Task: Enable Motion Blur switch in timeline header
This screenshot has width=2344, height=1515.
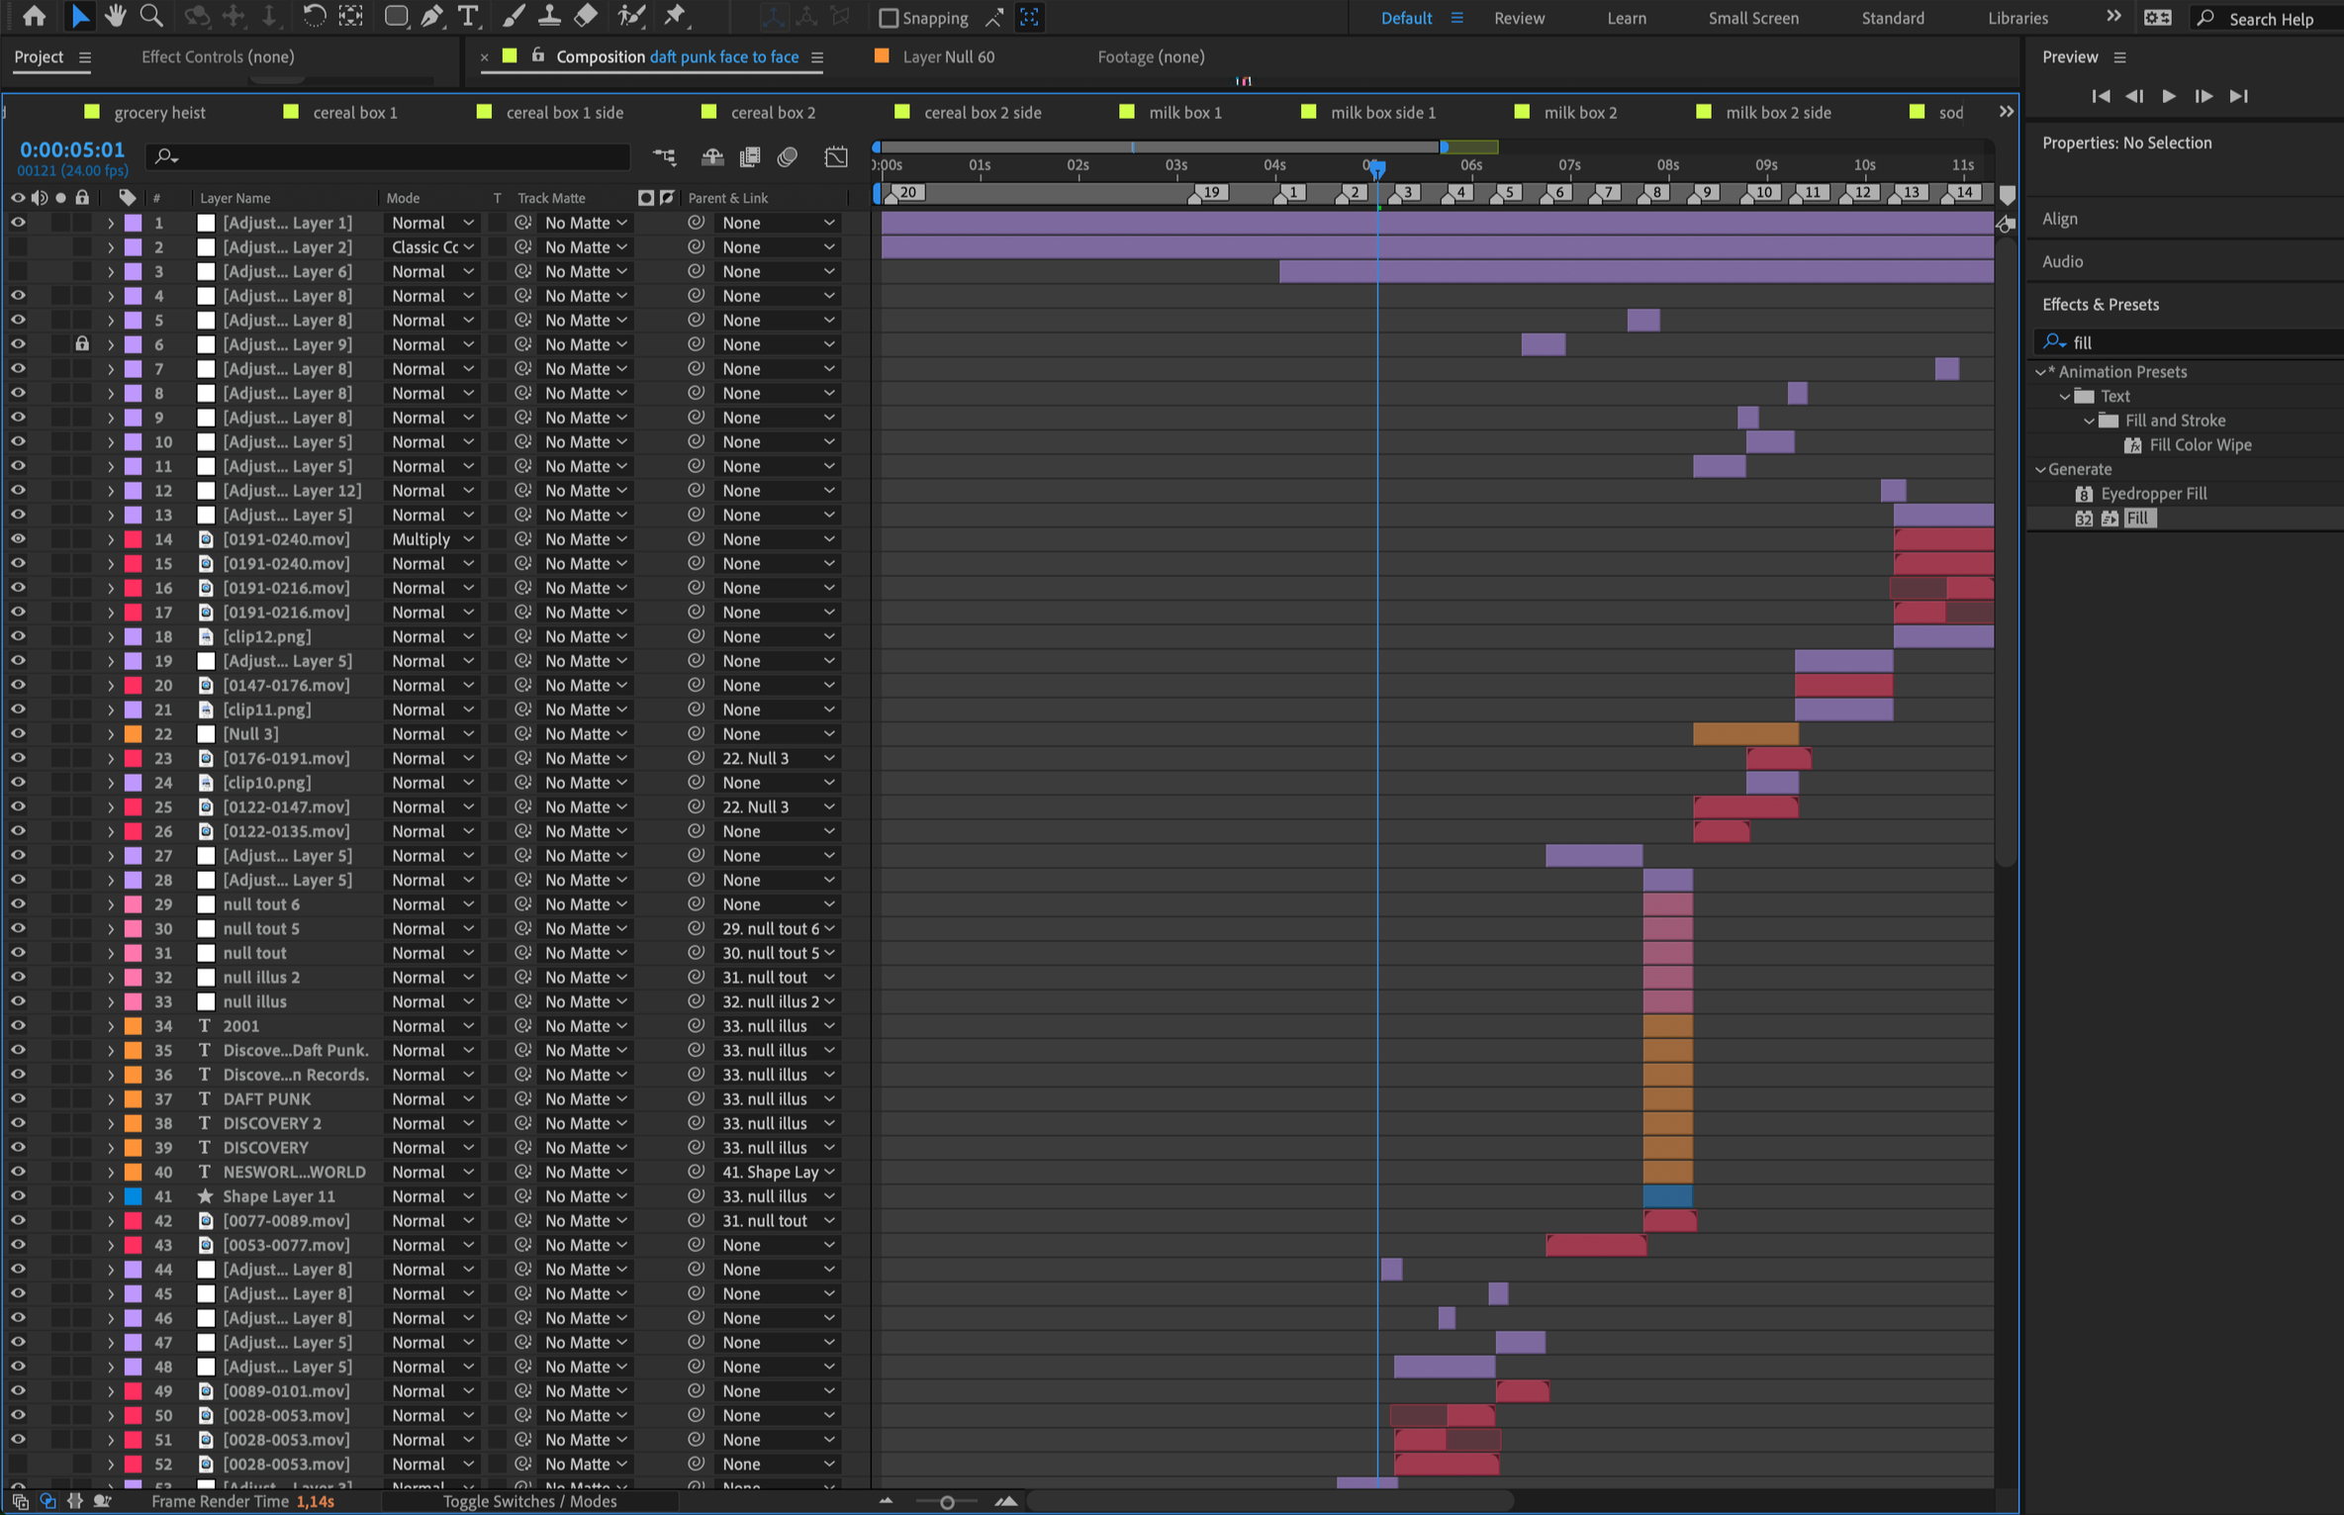Action: tap(788, 157)
